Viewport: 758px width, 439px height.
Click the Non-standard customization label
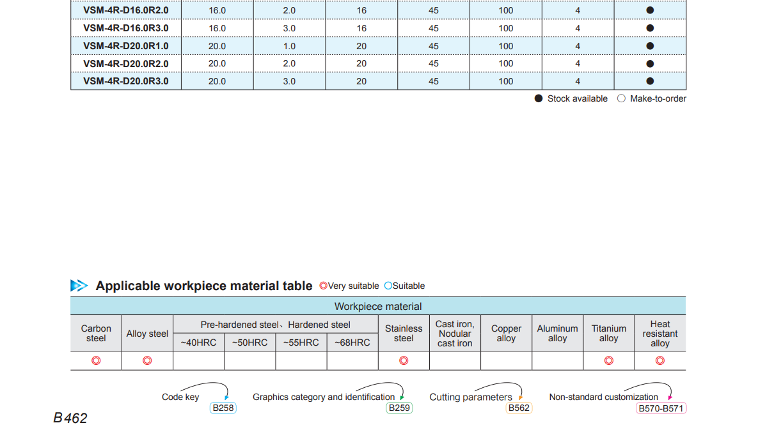[x=603, y=397]
